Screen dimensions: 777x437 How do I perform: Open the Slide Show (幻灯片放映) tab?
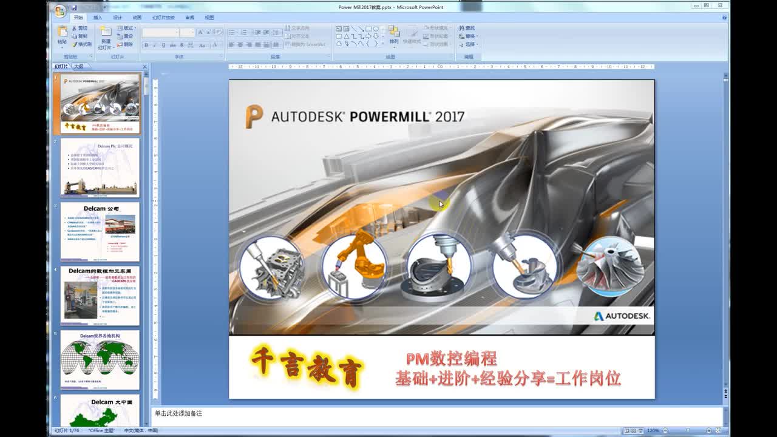(x=163, y=18)
